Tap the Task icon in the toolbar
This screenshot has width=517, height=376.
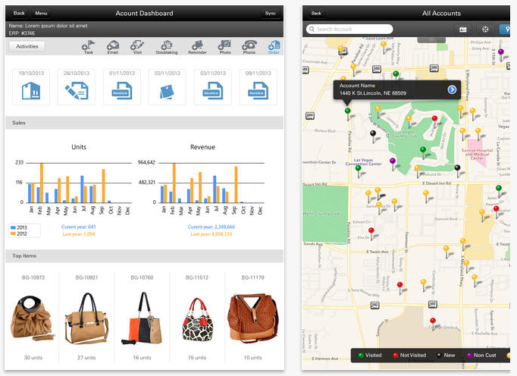pos(89,46)
